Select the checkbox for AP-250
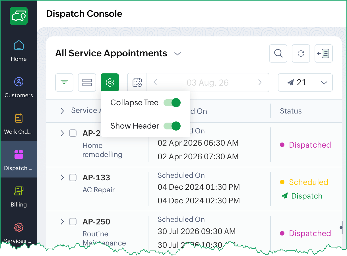 [x=73, y=222]
